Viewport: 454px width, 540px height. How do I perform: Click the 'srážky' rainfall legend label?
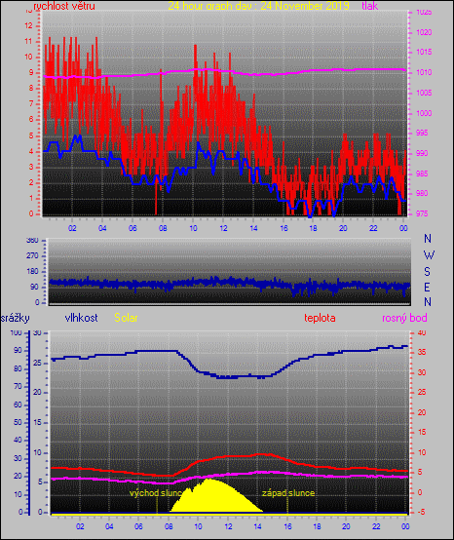tap(16, 318)
